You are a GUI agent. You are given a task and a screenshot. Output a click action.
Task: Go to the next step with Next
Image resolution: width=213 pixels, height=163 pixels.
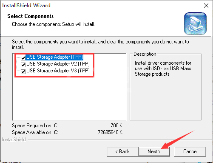pyautogui.click(x=154, y=152)
